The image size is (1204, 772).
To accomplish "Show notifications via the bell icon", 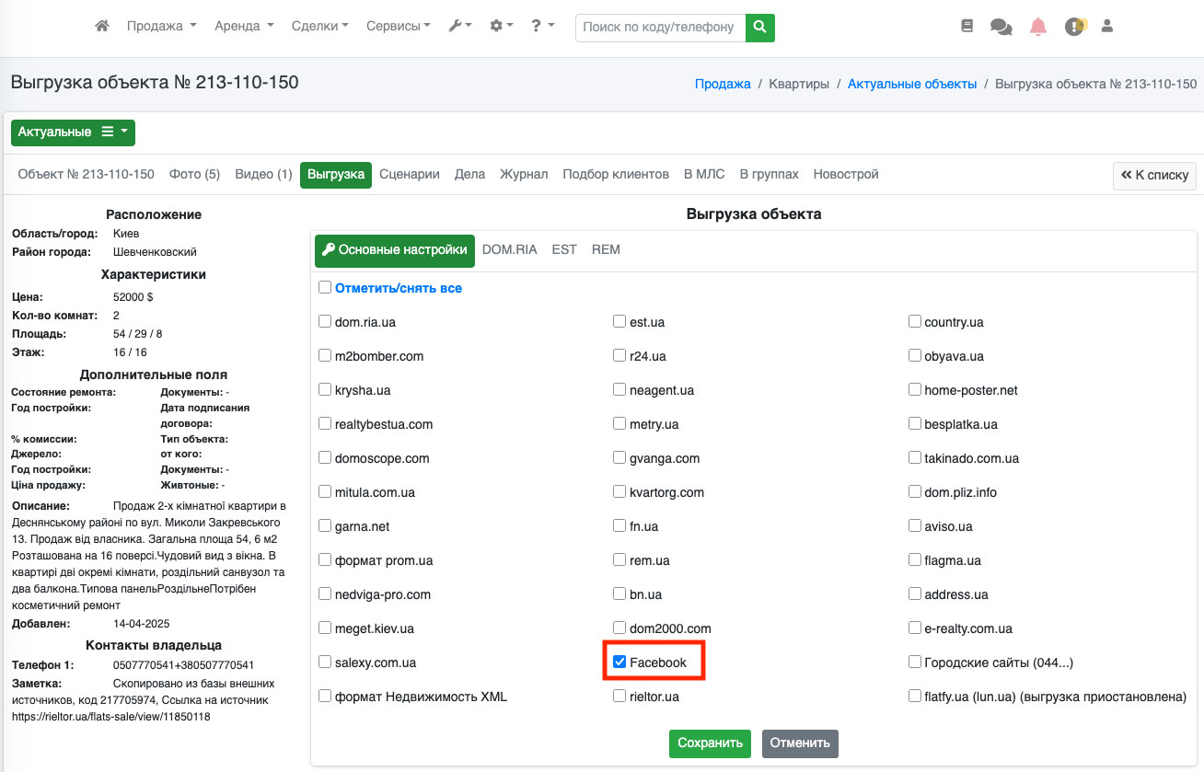I will pos(1038,27).
